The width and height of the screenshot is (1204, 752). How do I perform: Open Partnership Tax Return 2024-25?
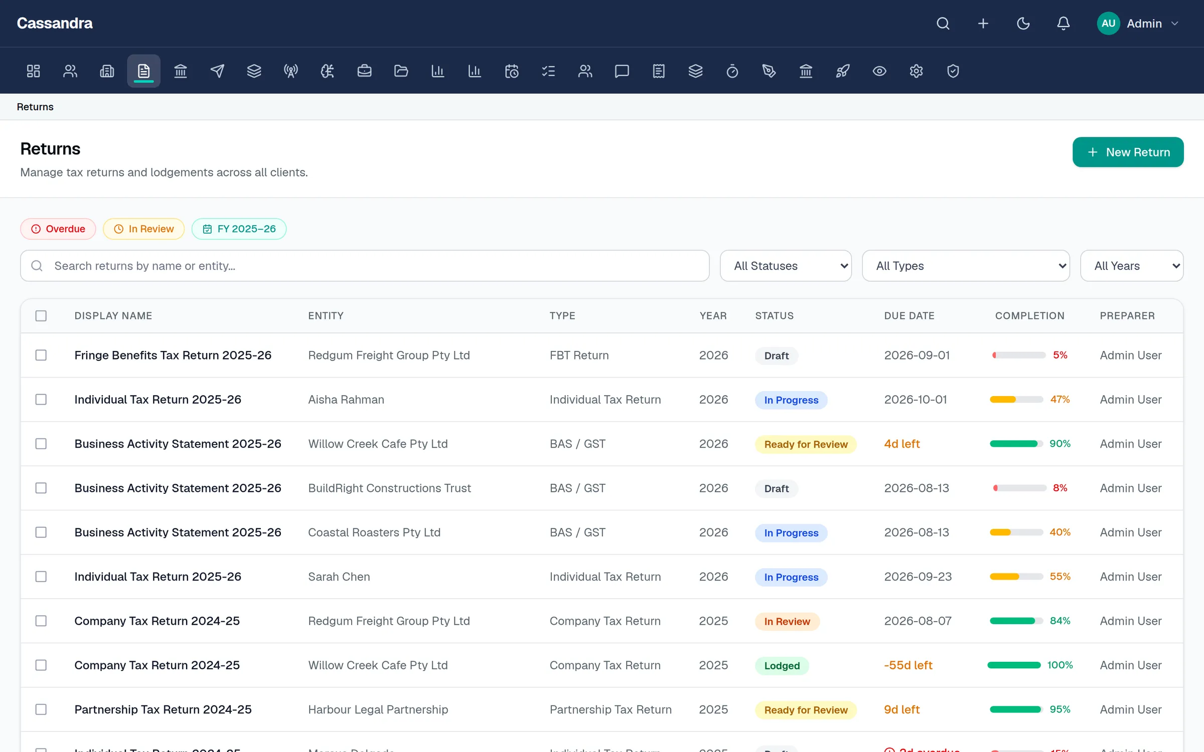click(163, 709)
